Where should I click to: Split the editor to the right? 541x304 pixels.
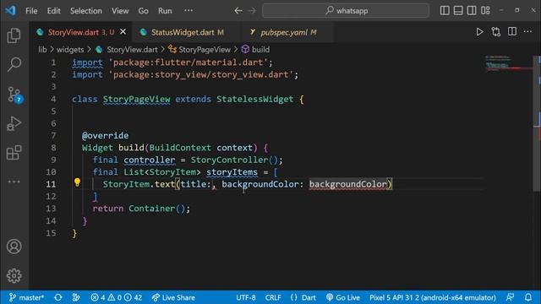click(512, 32)
